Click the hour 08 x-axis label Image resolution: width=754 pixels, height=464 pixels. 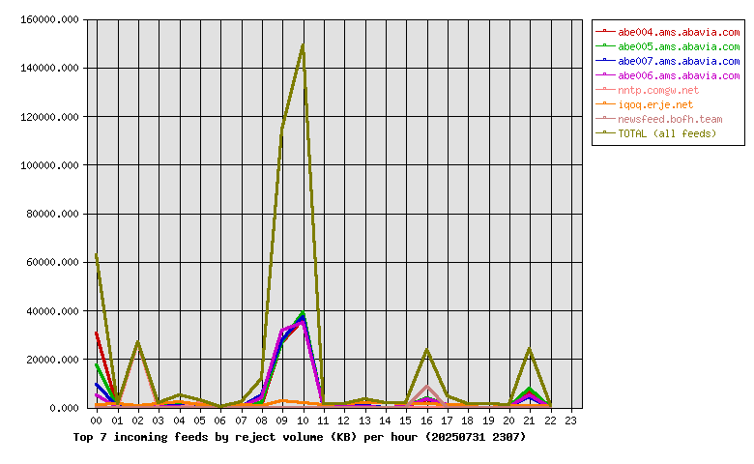coord(262,420)
